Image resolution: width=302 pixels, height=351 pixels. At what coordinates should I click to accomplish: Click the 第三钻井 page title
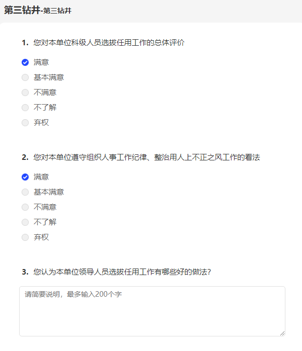[x=22, y=10]
